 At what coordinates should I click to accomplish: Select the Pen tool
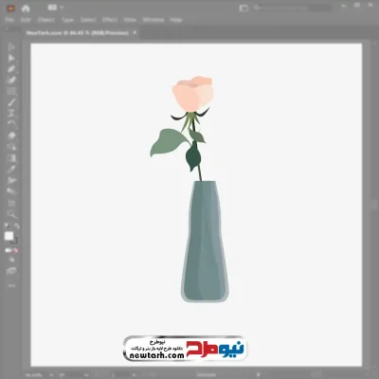click(11, 69)
